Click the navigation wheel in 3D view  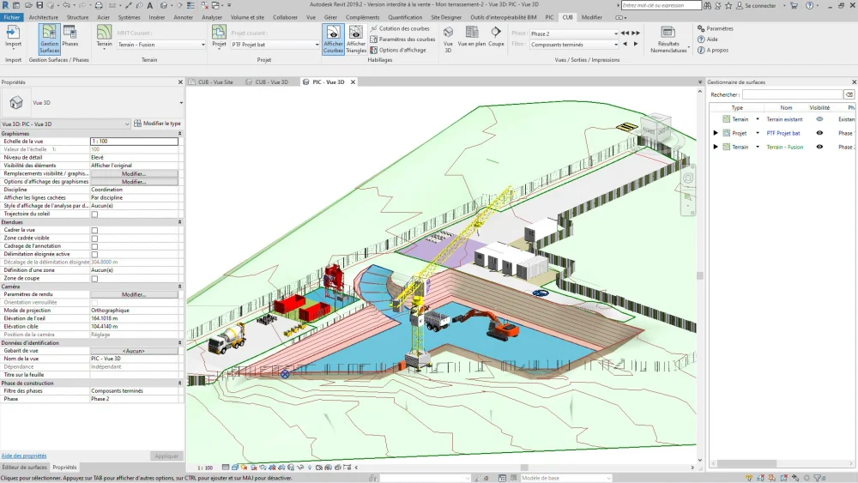click(688, 178)
